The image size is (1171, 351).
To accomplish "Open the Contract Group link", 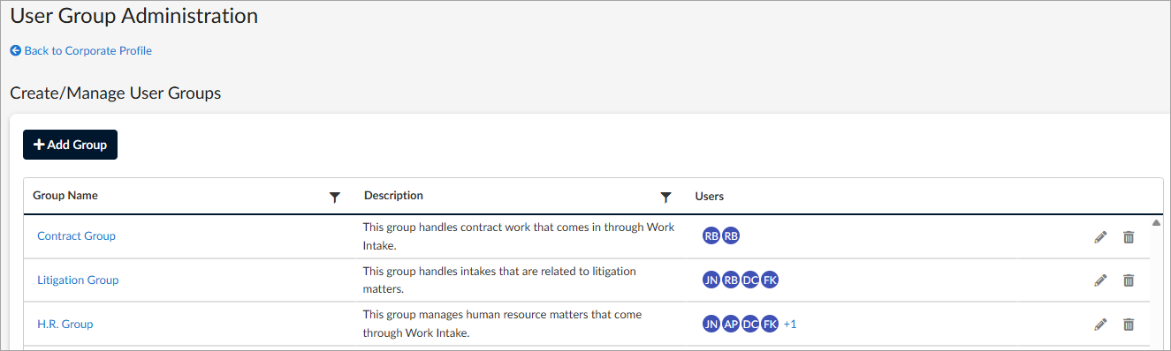I will click(x=76, y=235).
